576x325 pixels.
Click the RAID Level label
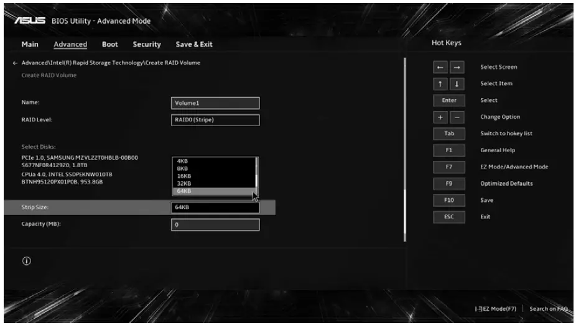[37, 119]
